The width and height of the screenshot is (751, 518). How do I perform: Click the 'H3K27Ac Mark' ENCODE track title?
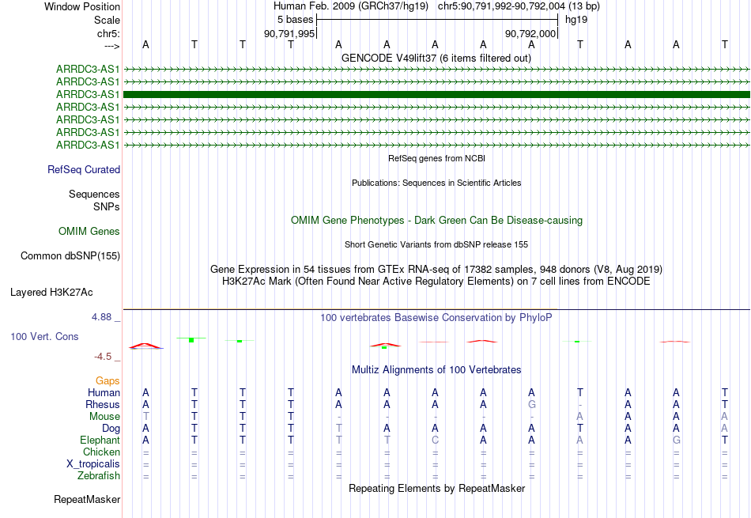click(436, 282)
